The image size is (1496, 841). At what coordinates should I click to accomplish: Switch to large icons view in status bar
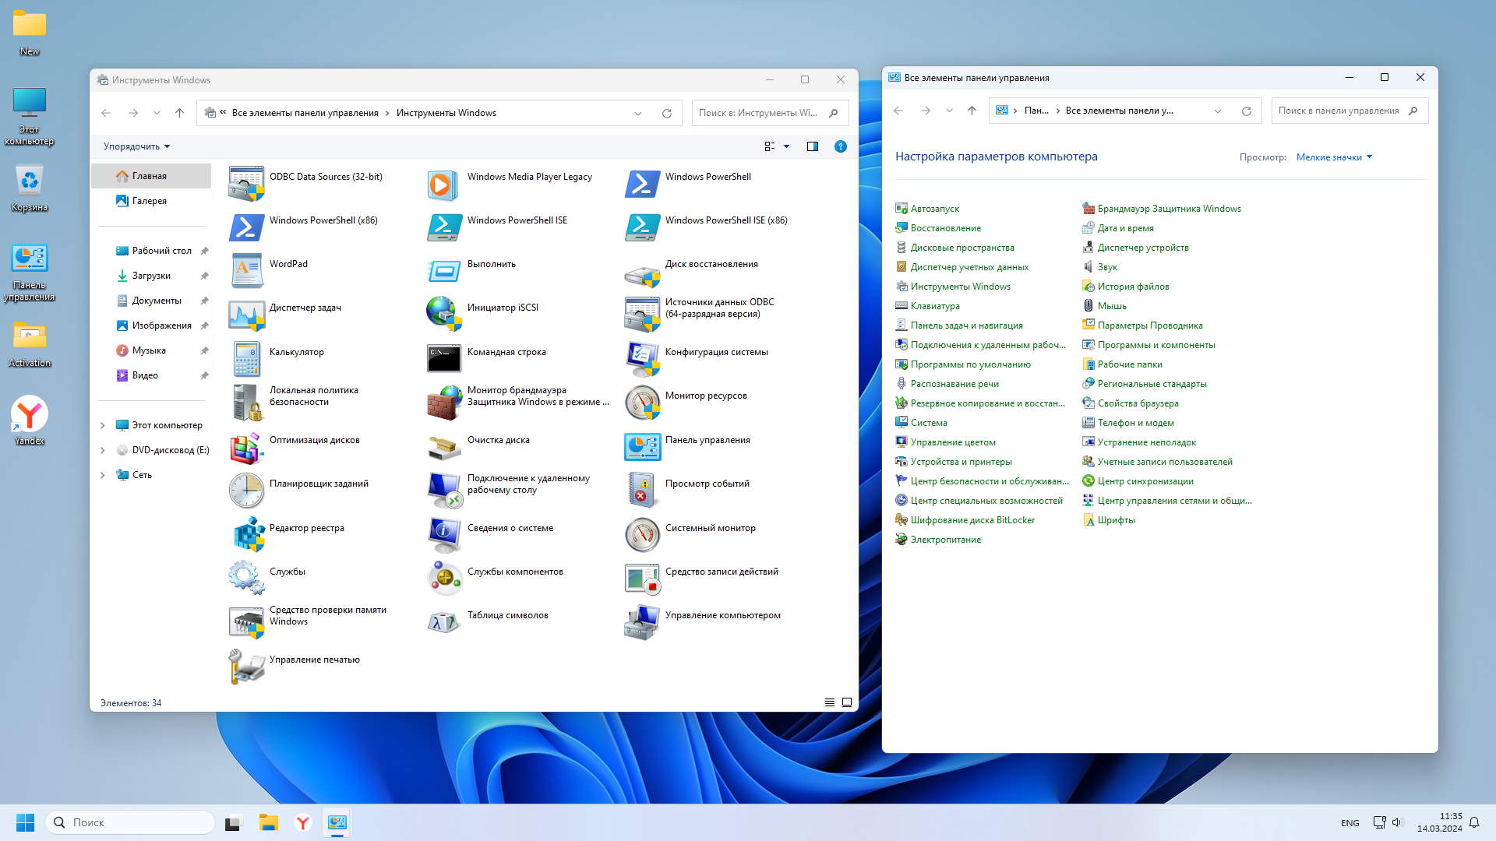click(x=847, y=702)
